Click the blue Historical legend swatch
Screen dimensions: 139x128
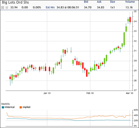3,107
